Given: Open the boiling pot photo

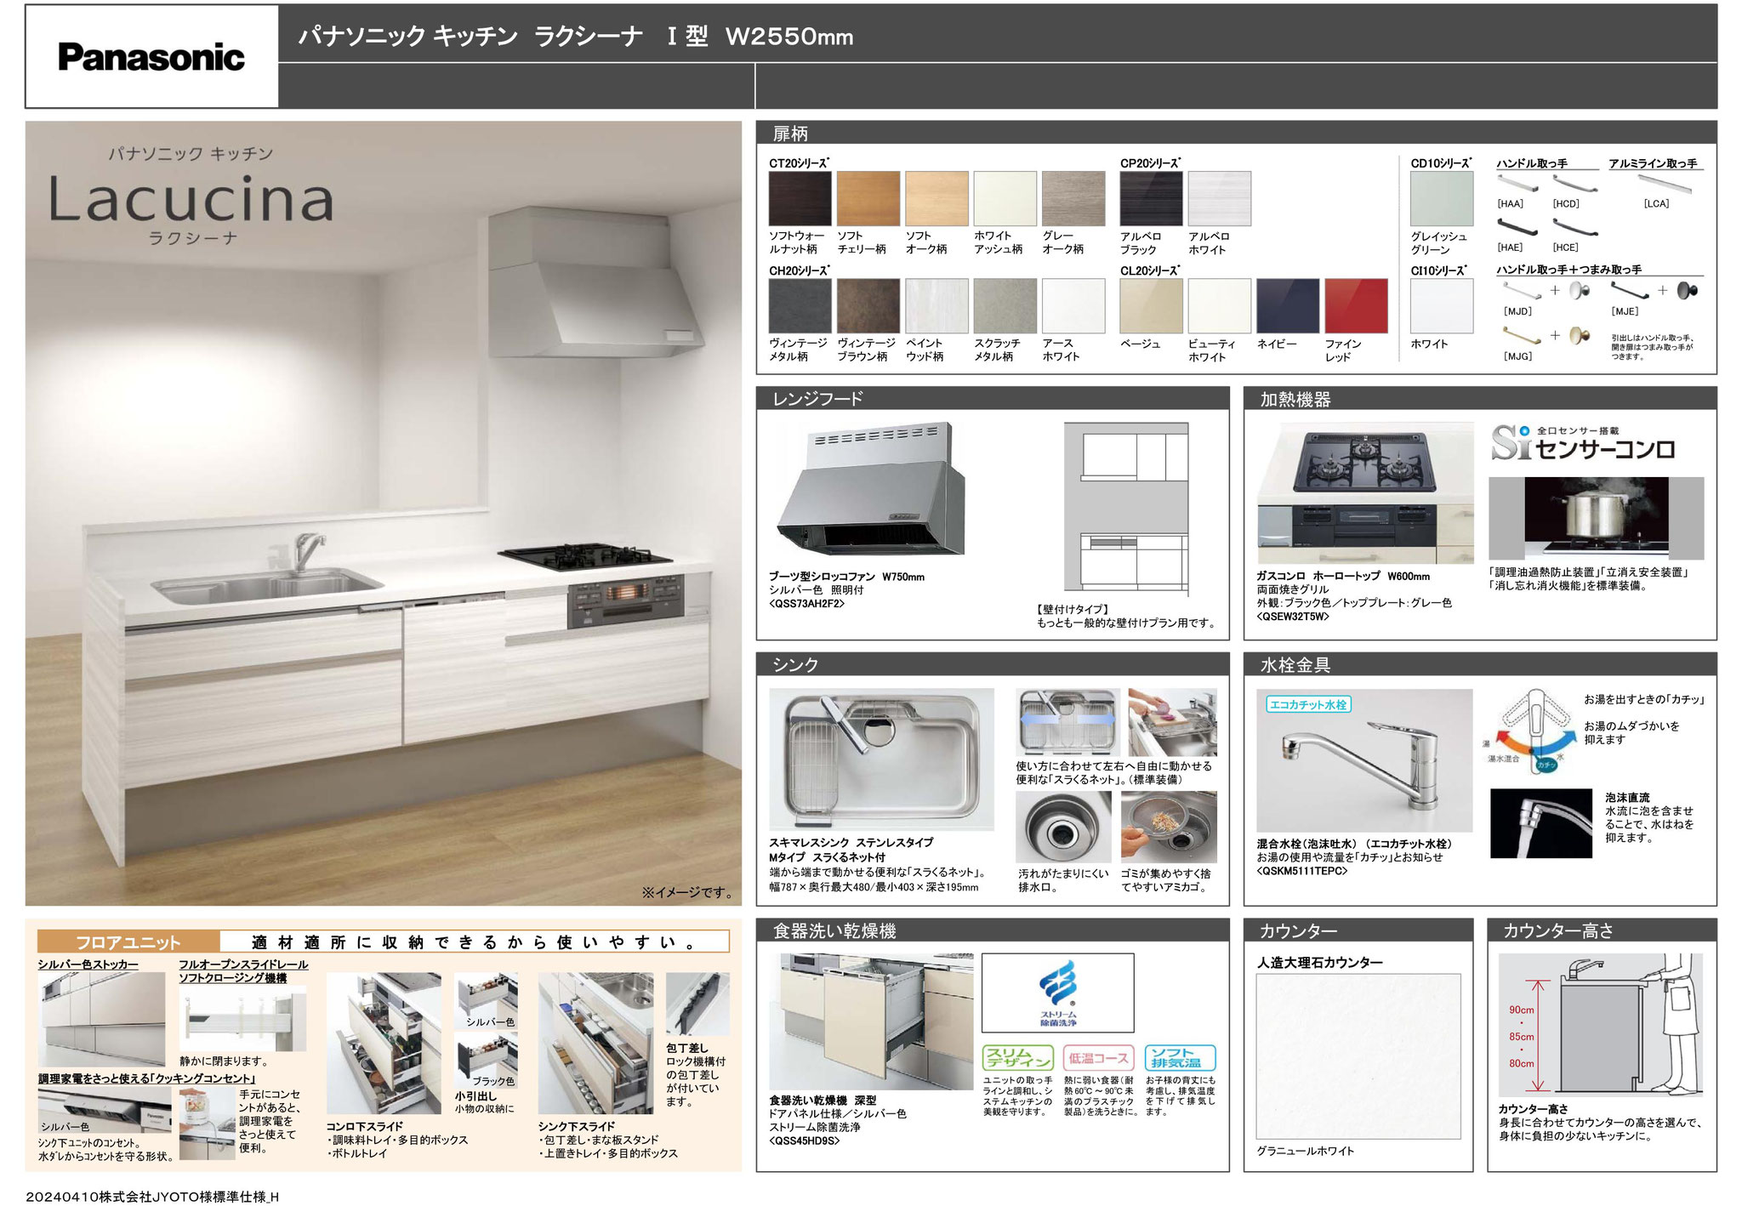Looking at the screenshot, I should [1597, 518].
